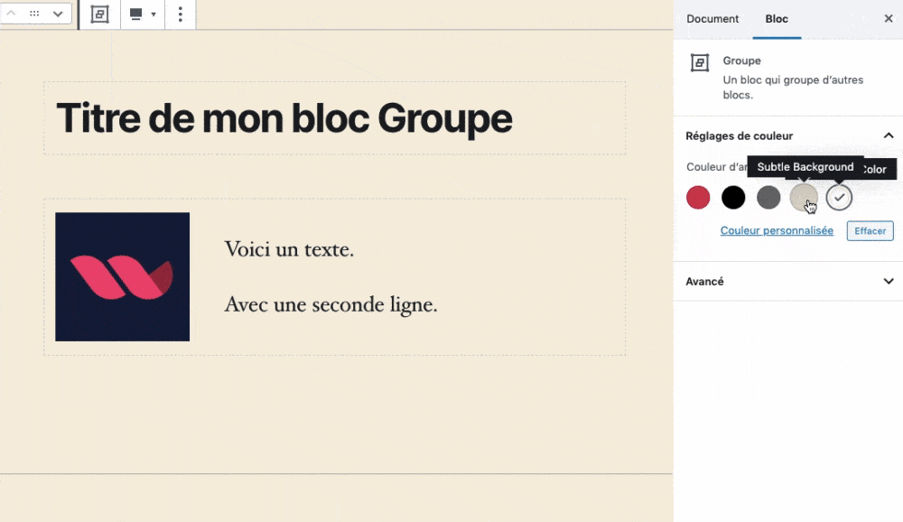Choose the red background color swatch
This screenshot has width=903, height=522.
point(698,198)
